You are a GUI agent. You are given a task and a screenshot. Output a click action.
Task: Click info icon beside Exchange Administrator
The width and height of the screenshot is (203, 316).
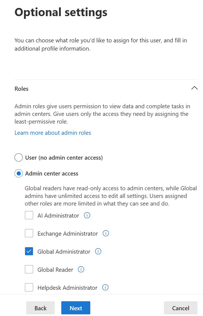[106, 233]
